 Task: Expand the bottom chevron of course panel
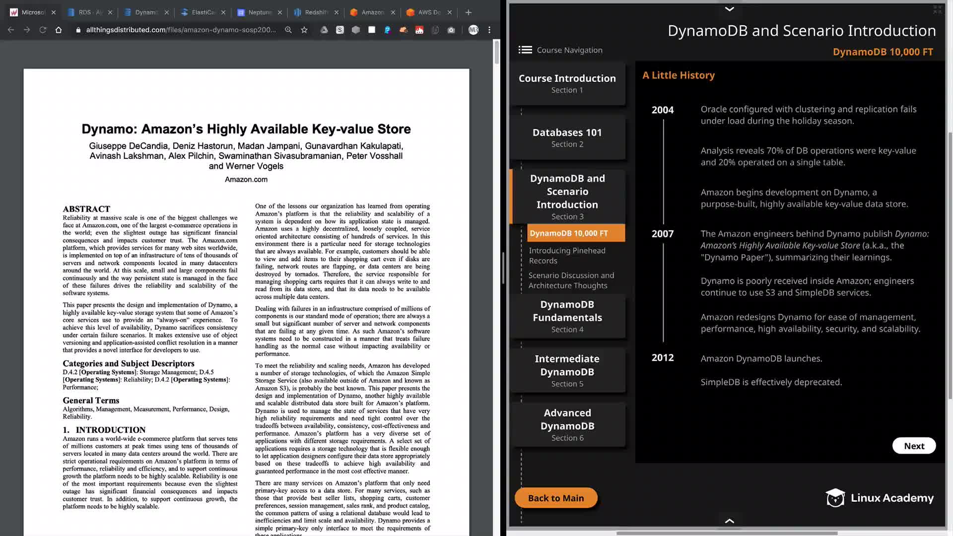click(x=729, y=521)
